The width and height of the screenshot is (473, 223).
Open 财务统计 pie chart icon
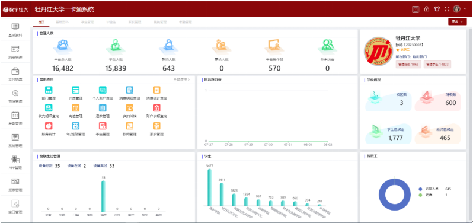click(49, 126)
